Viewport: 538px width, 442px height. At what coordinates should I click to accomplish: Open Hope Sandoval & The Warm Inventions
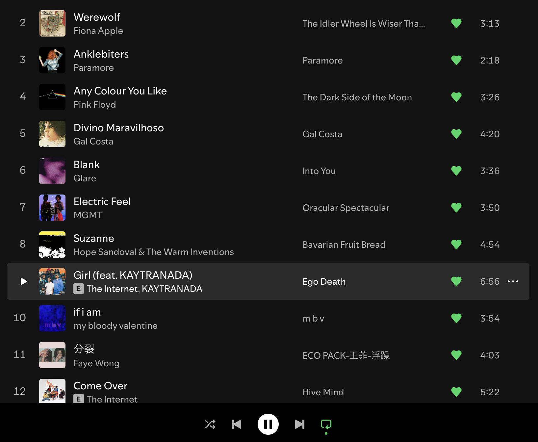[x=154, y=252]
